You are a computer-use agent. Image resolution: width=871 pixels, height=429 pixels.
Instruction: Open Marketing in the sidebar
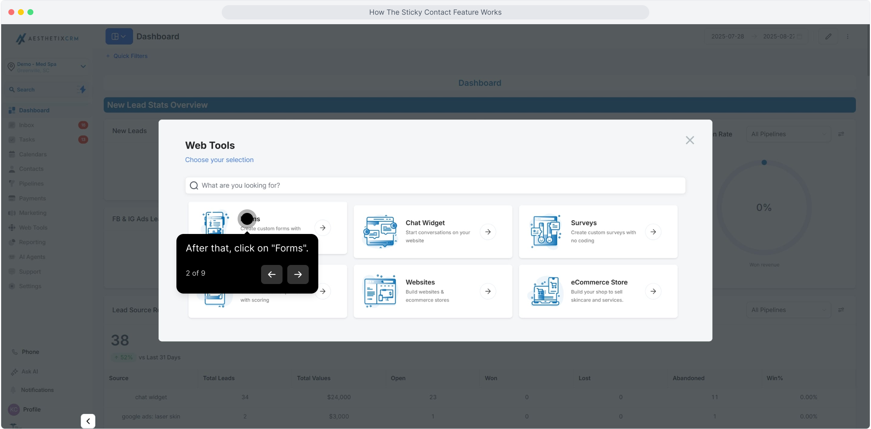tap(48, 213)
